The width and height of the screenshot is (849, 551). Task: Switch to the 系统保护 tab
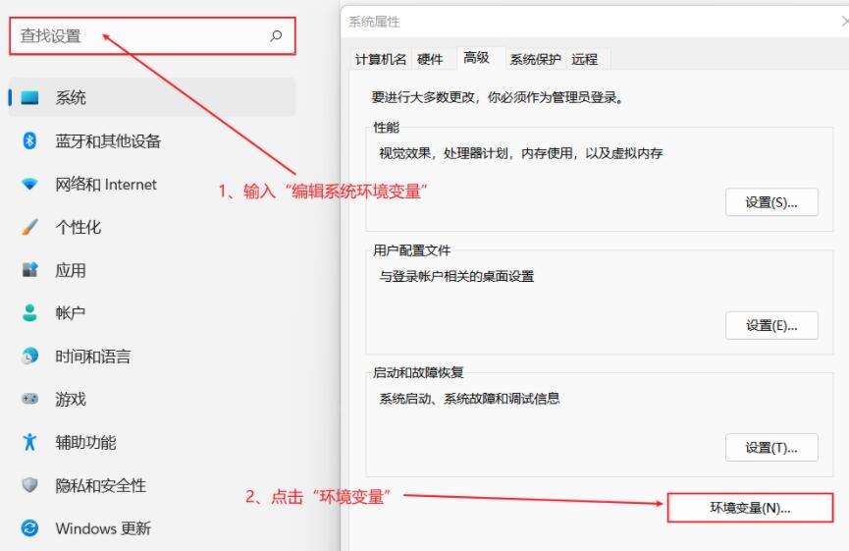click(x=535, y=59)
